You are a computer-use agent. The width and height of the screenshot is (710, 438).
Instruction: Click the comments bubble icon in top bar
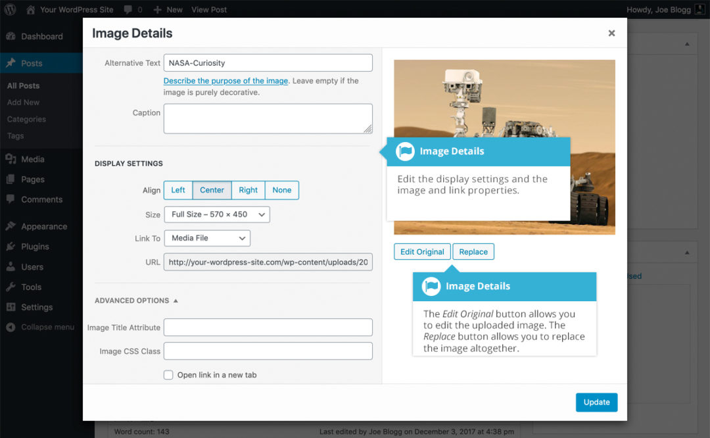[x=127, y=9]
